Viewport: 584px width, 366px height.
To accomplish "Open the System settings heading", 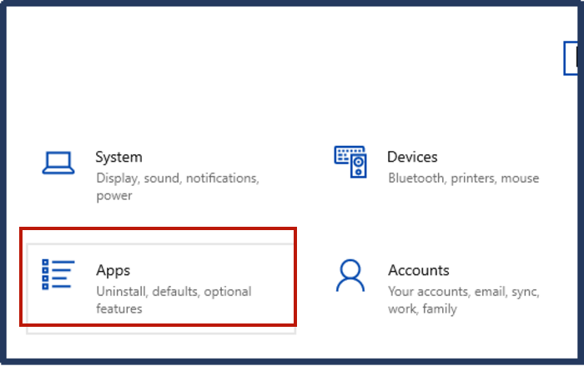I will point(118,157).
